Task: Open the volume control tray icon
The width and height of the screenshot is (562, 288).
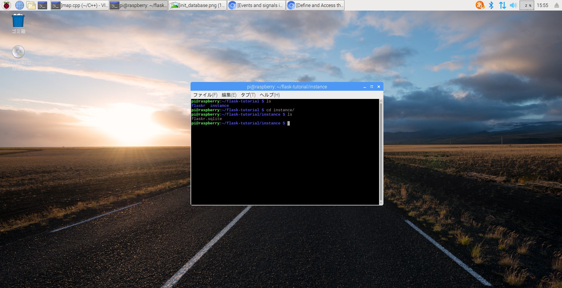Action: 513,5
